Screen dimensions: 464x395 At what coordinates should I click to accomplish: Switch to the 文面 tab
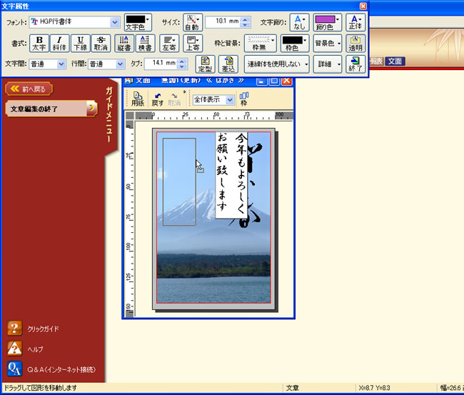[x=395, y=61]
